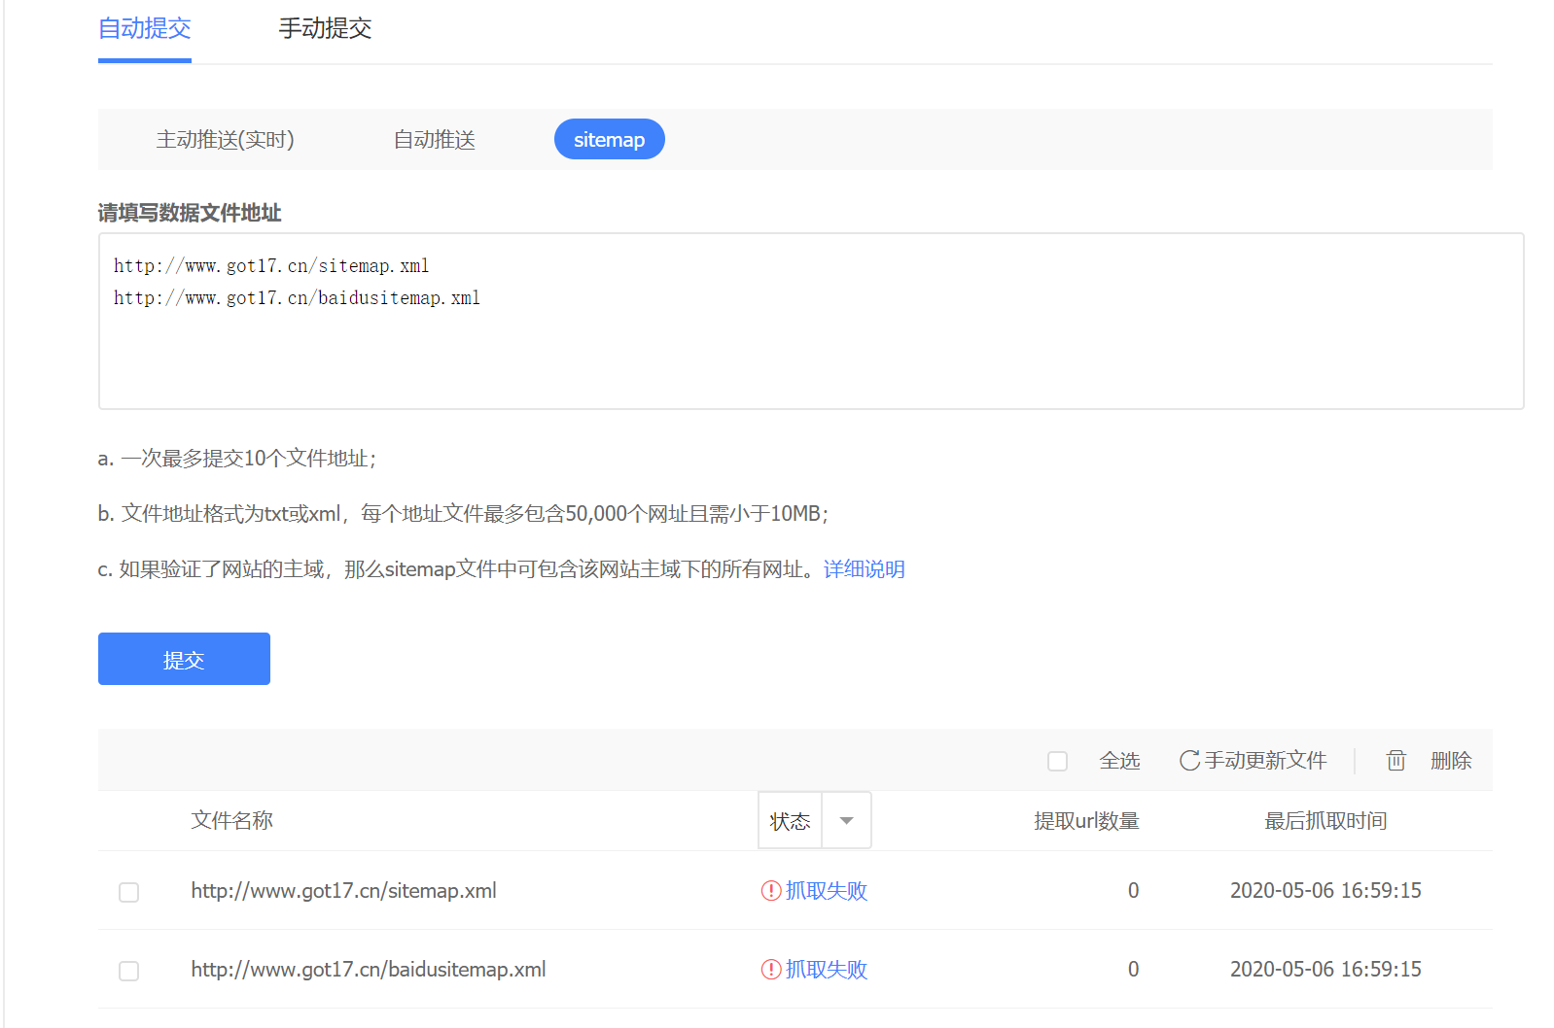Click the trash can delete icon
1554x1028 pixels.
(1395, 761)
